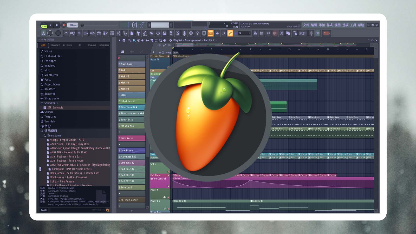
Task: Click the 140.000 tempo field
Action: click(x=73, y=25)
